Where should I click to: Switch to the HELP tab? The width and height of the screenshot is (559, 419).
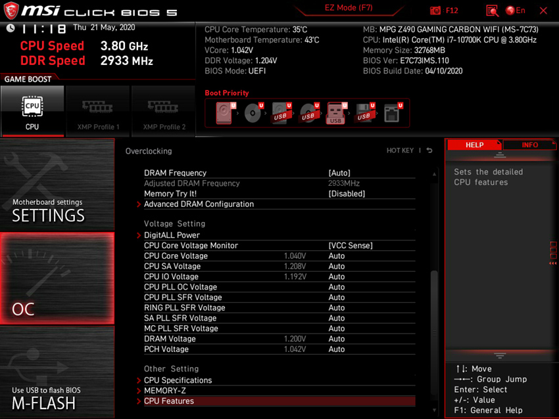[x=474, y=145]
